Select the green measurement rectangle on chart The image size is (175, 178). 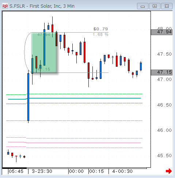pos(44,53)
